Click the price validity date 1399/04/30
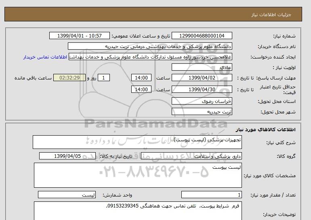311x220 pixels. [x=202, y=89]
